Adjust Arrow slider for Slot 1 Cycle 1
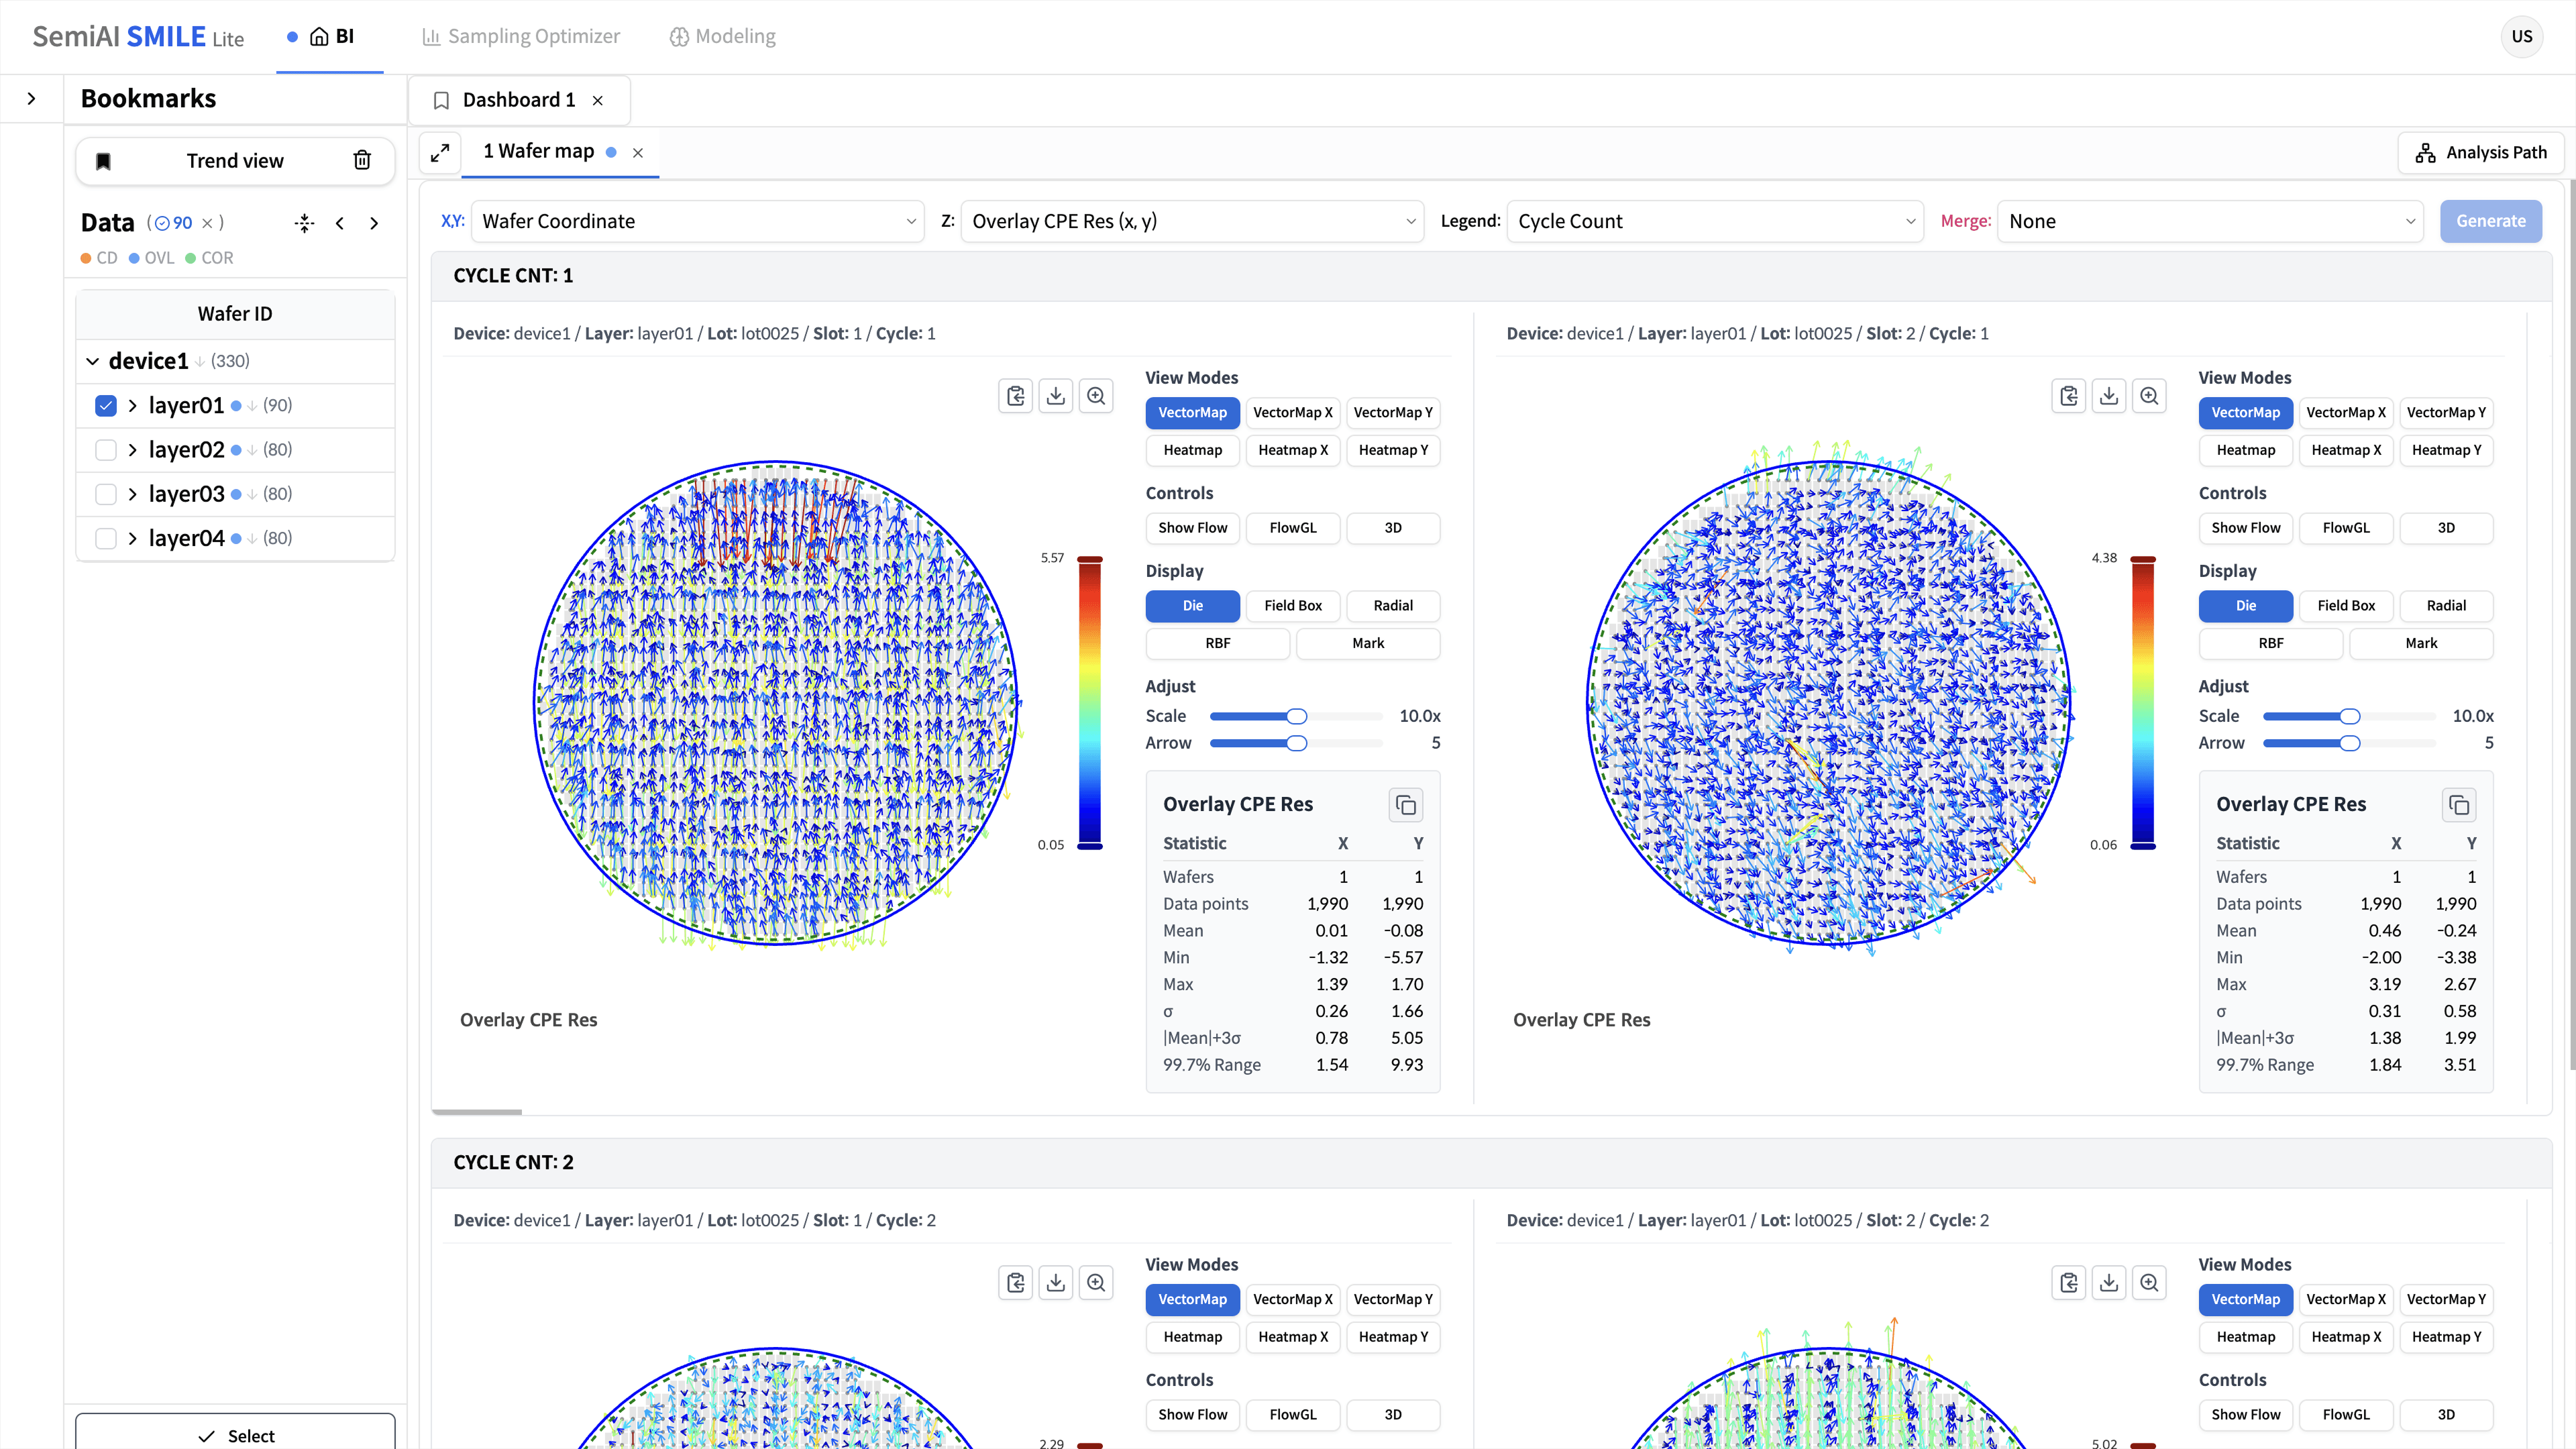This screenshot has width=2576, height=1449. [1296, 744]
